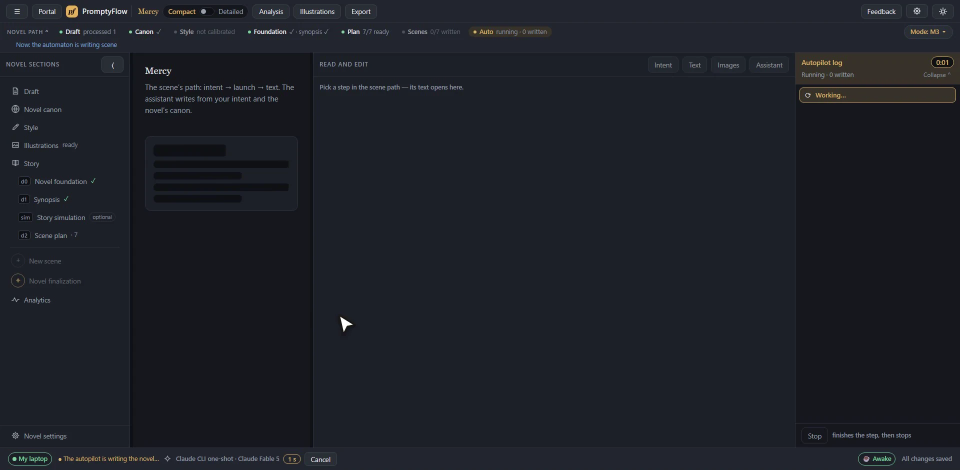Toggle light theme sun icon
This screenshot has height=470, width=960.
(x=943, y=11)
